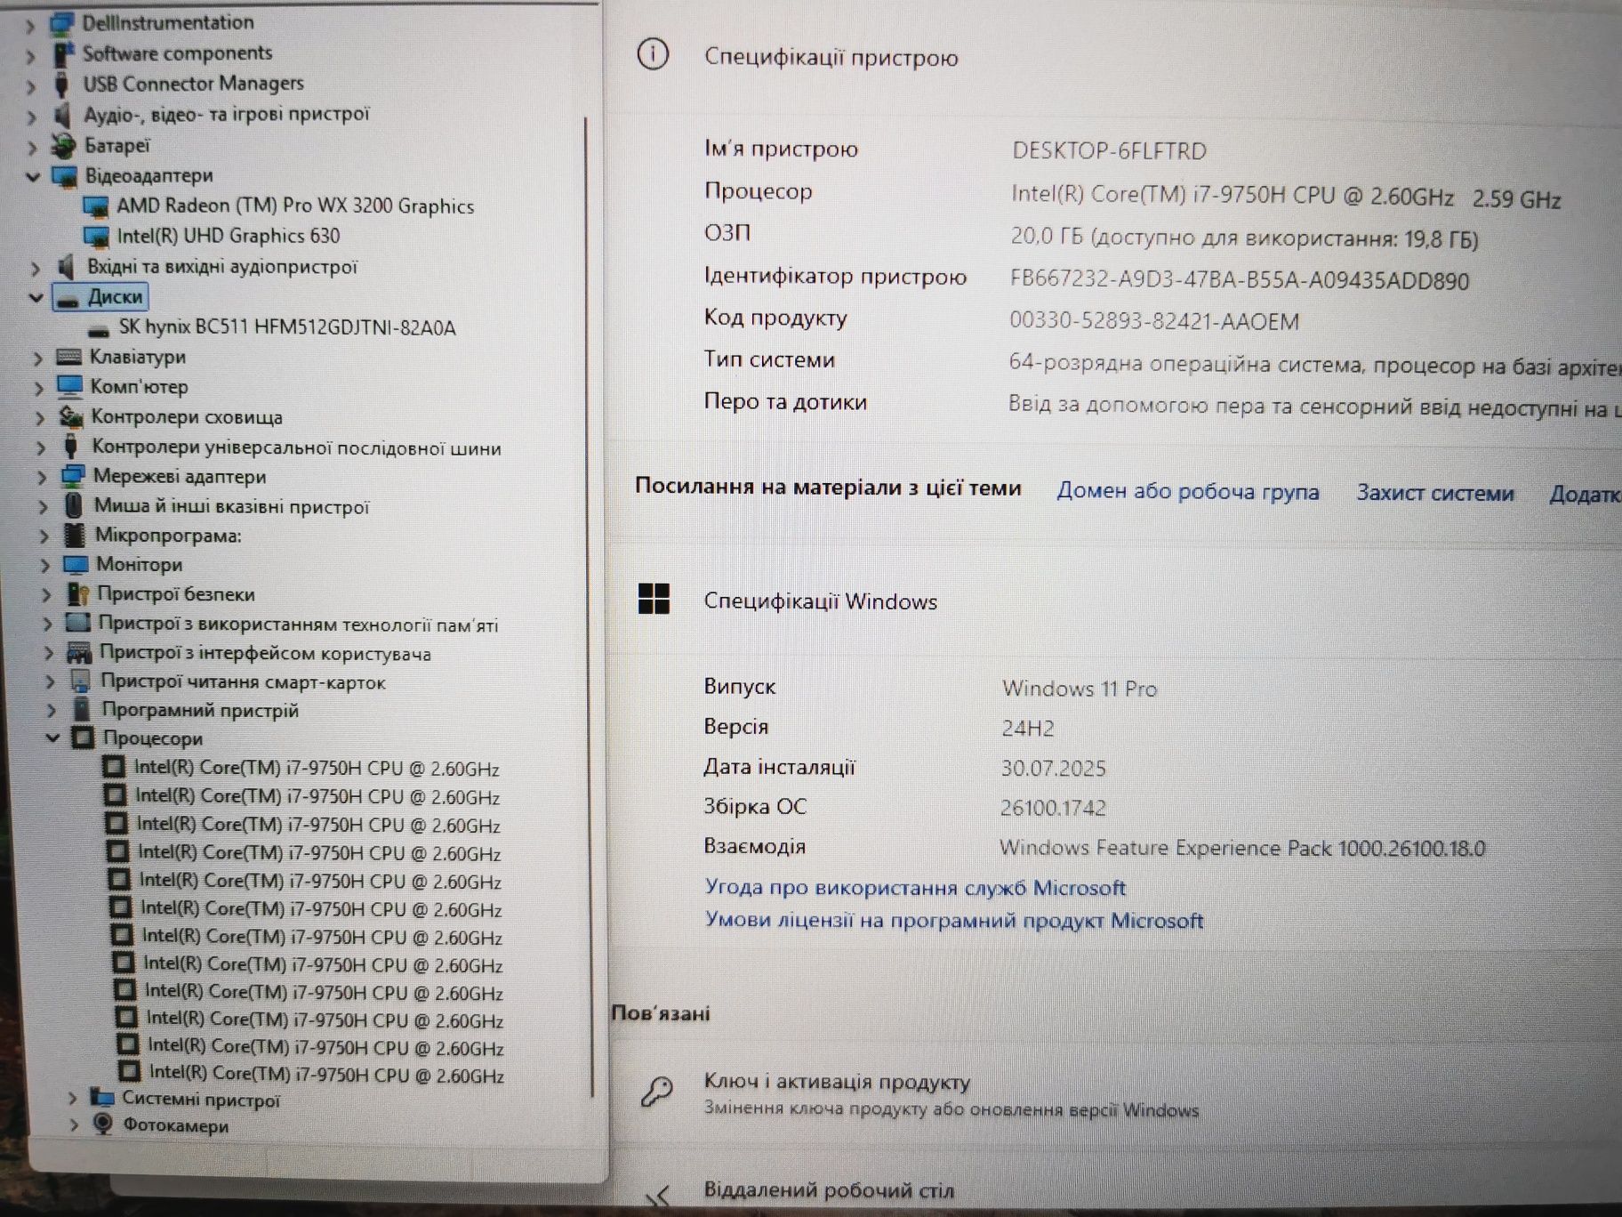The width and height of the screenshot is (1622, 1217).
Task: Open Угода про використання служб Microsoft
Action: pos(915,887)
